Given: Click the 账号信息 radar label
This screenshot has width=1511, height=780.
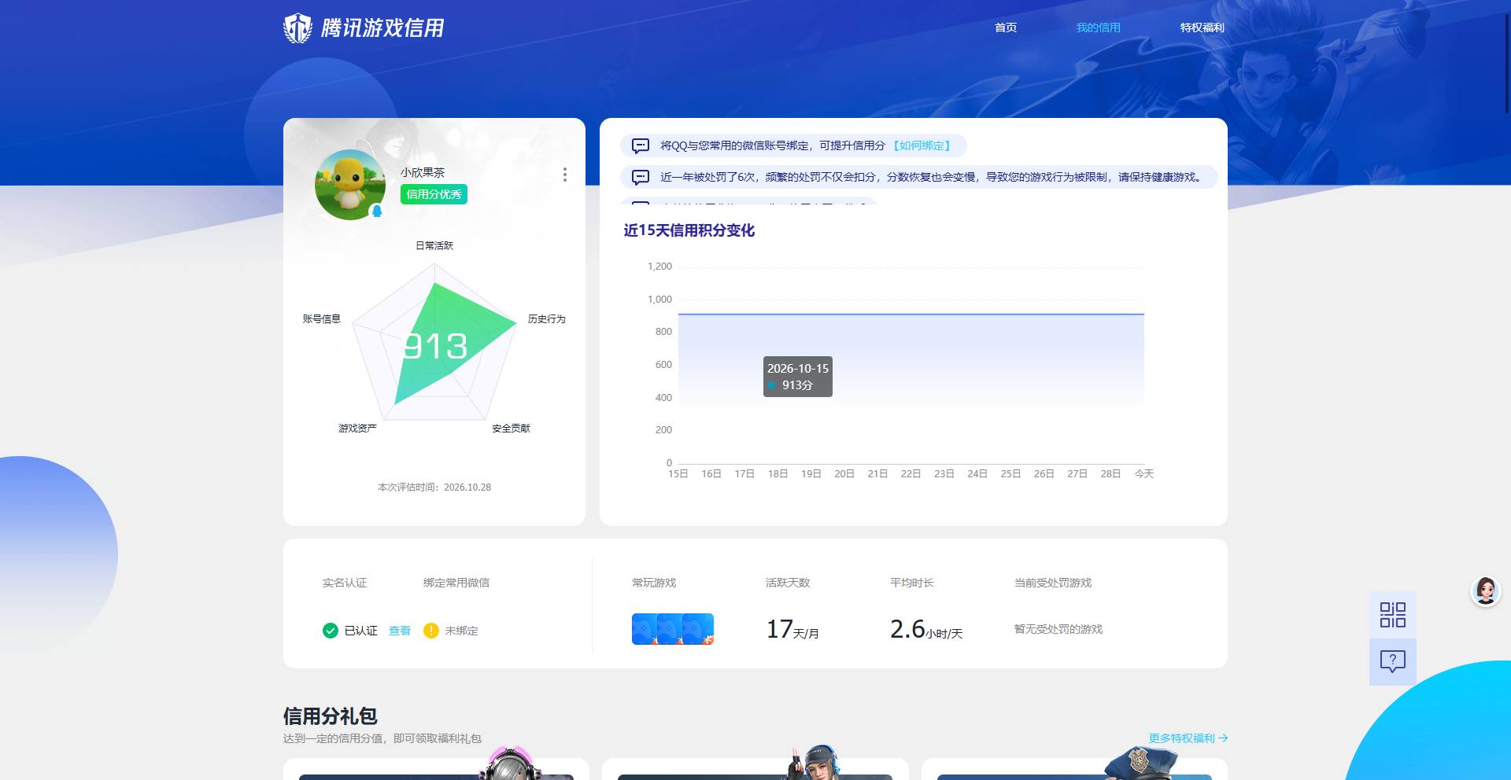Looking at the screenshot, I should pyautogui.click(x=322, y=318).
